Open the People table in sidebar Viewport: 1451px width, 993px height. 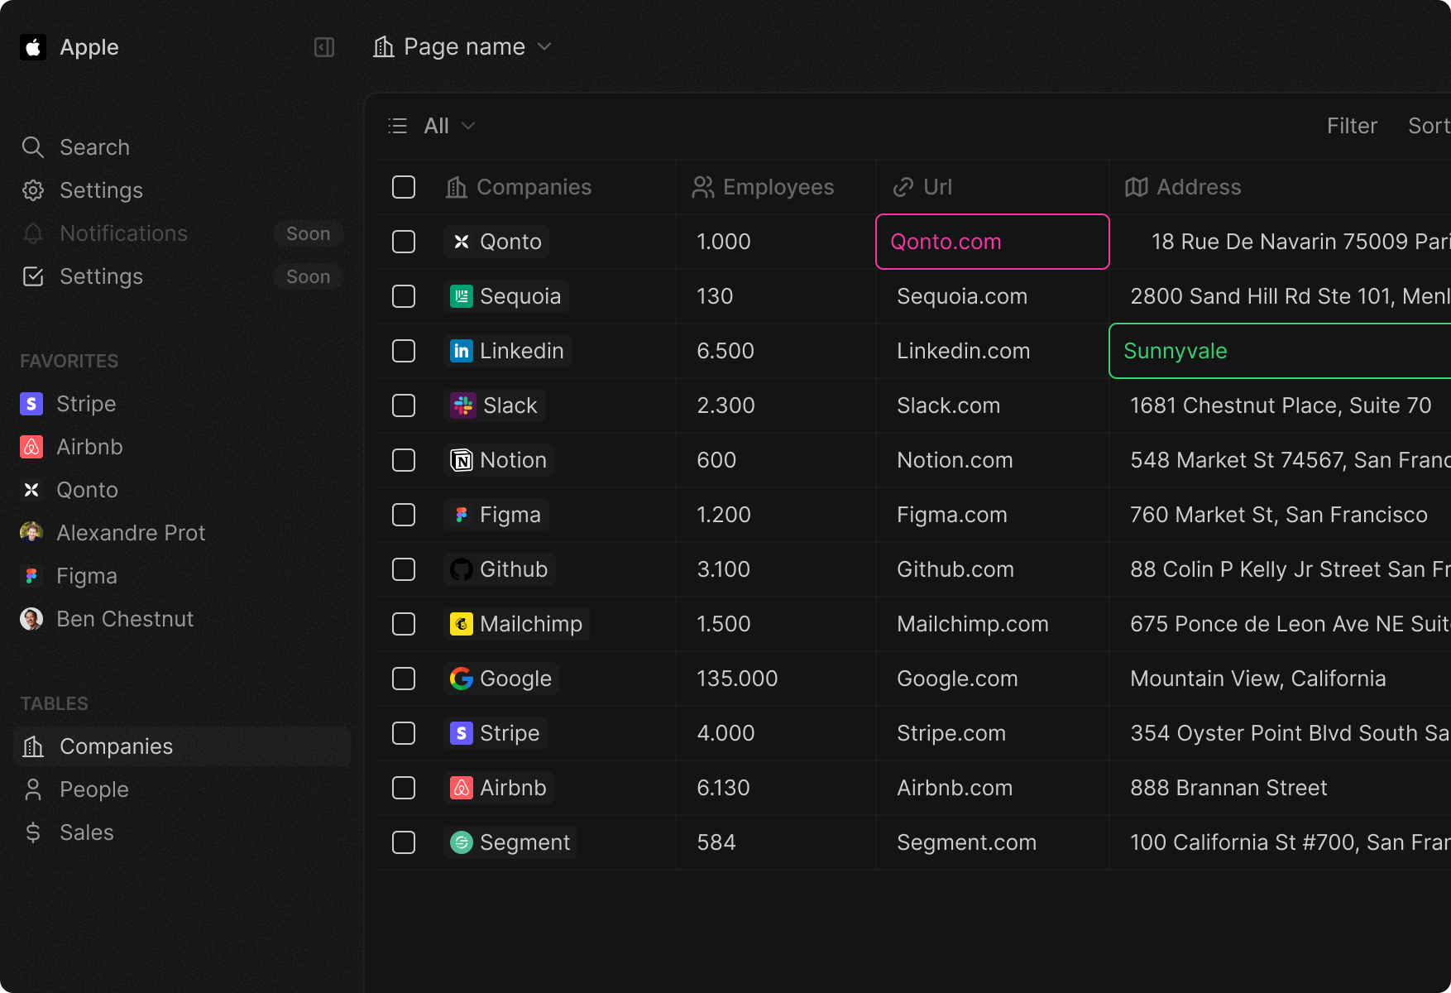93,789
